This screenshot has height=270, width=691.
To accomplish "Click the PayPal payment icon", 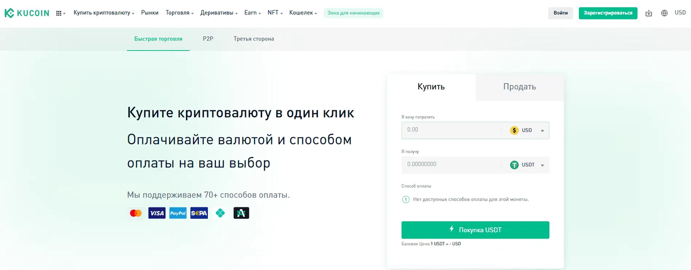I will (x=178, y=213).
